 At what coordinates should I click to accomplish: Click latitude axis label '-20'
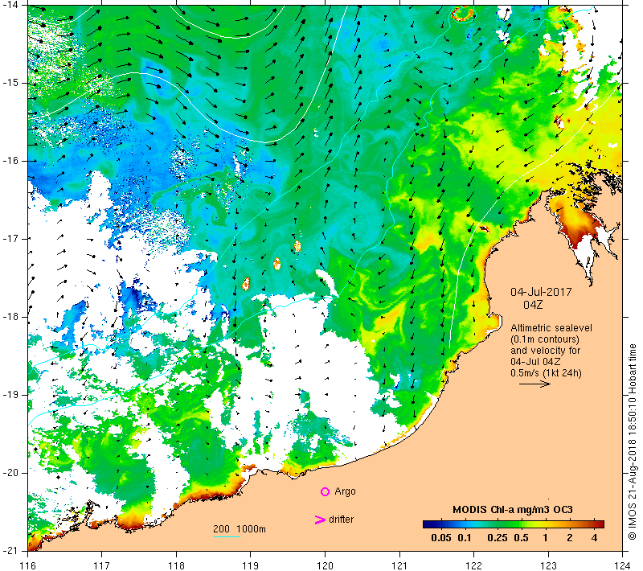pyautogui.click(x=10, y=473)
